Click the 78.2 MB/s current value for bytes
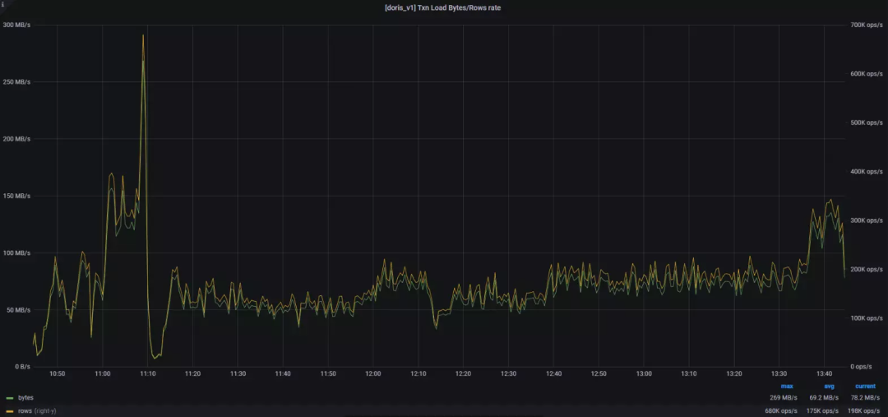Image resolution: width=888 pixels, height=417 pixels. [x=865, y=398]
